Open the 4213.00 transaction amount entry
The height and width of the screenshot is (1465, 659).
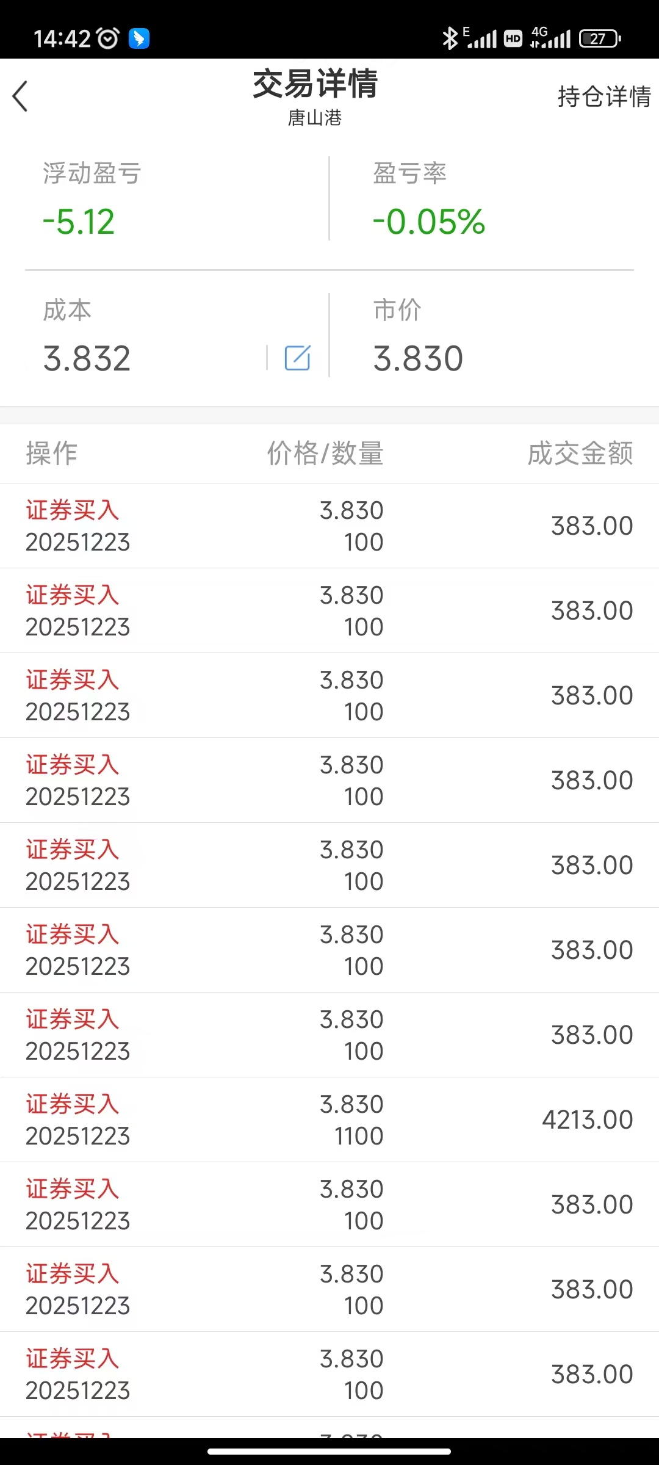click(587, 1120)
